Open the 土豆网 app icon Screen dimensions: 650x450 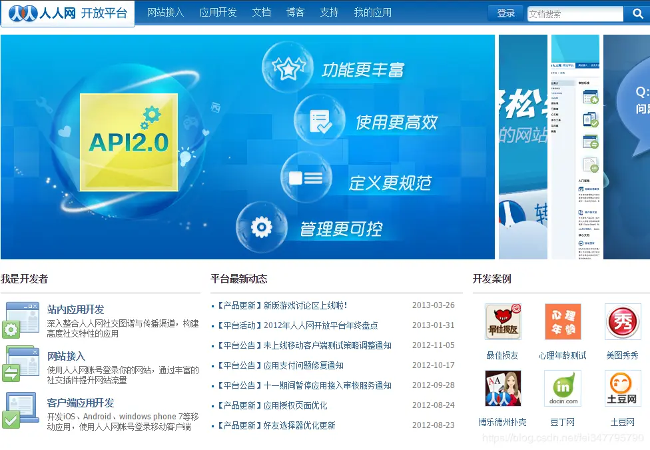pyautogui.click(x=623, y=388)
